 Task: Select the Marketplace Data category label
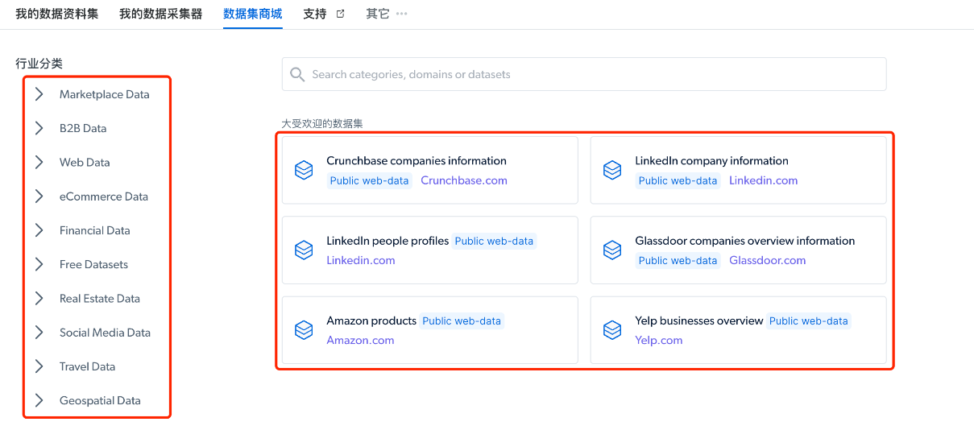pyautogui.click(x=105, y=94)
